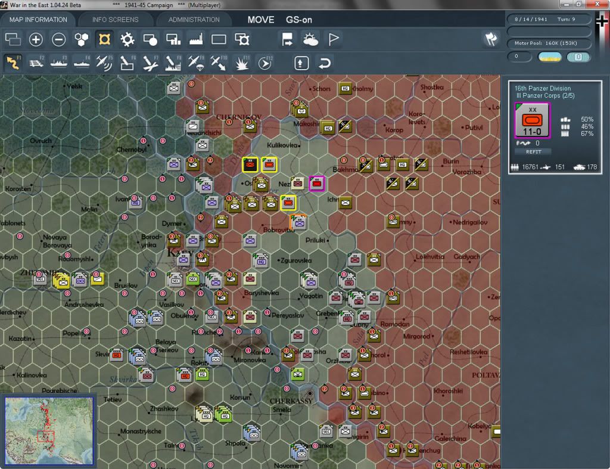The height and width of the screenshot is (469, 610).
Task: Click the rectangle with gear icon
Action: click(x=242, y=39)
